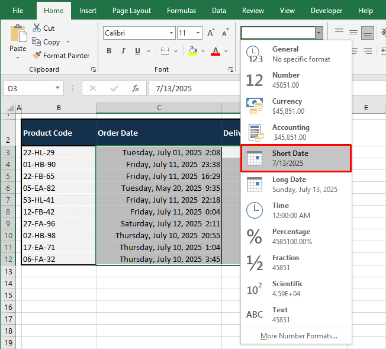
Task: Click the Format Painter brush icon
Action: [x=37, y=55]
